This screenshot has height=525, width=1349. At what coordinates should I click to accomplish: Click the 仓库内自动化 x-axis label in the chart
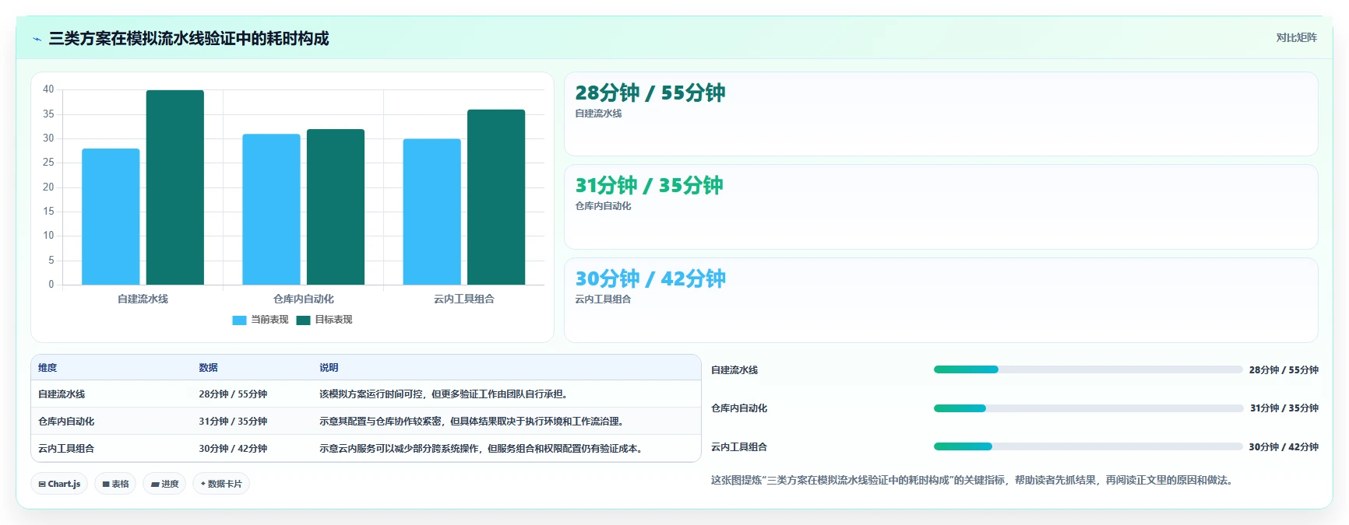(x=304, y=299)
